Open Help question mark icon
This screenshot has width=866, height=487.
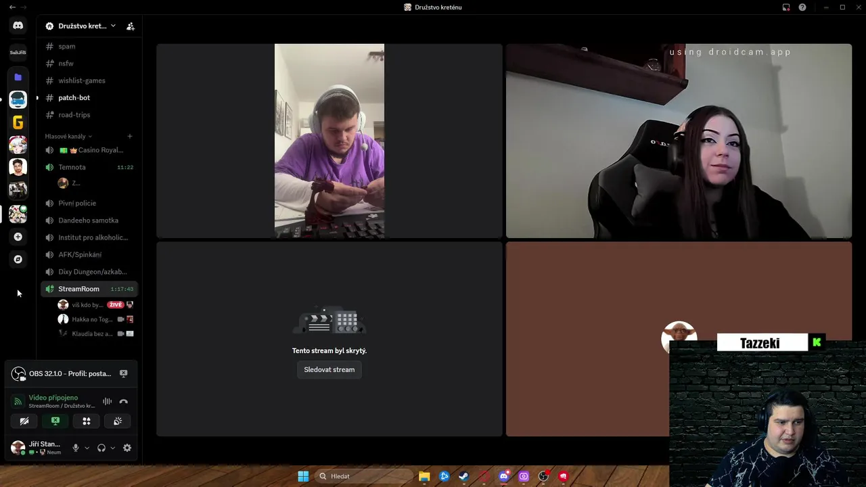802,7
